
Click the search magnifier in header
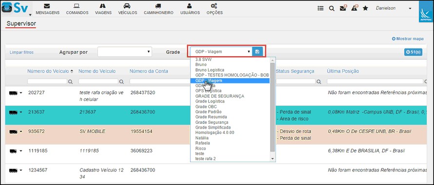[x=332, y=8]
